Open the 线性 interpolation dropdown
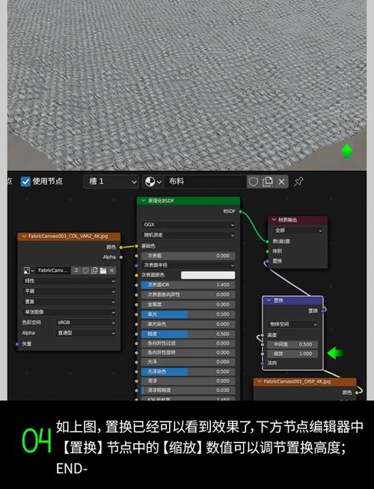Screen dimensions: 374x489 click(69, 281)
